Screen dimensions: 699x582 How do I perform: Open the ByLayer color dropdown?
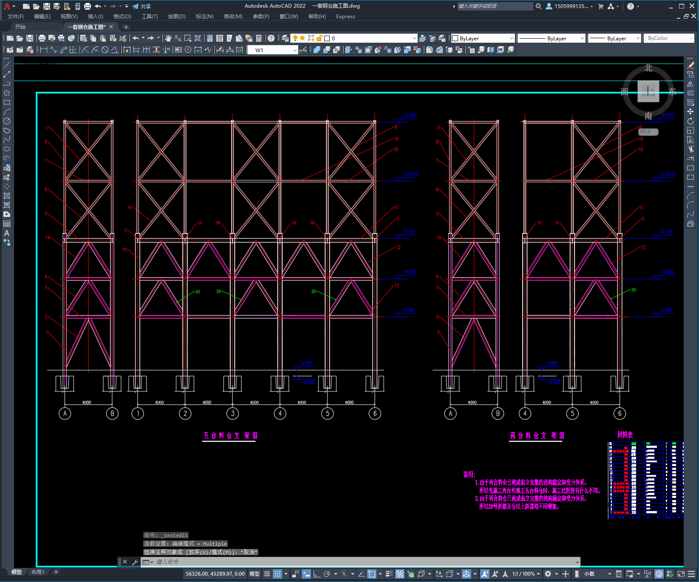tap(483, 38)
